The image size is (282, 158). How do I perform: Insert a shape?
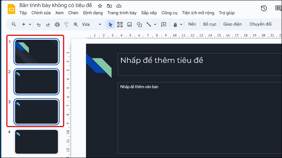(139, 25)
